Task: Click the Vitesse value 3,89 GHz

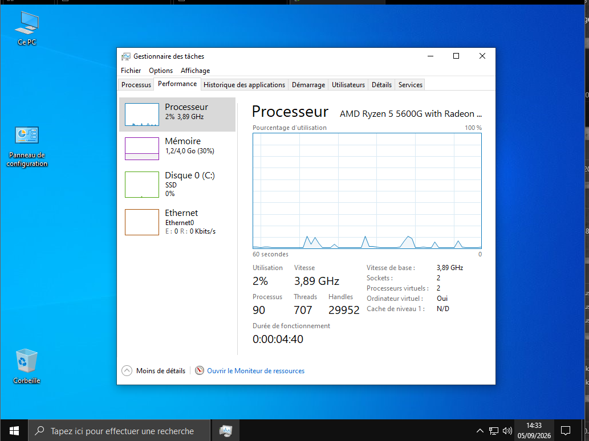Action: (x=316, y=281)
